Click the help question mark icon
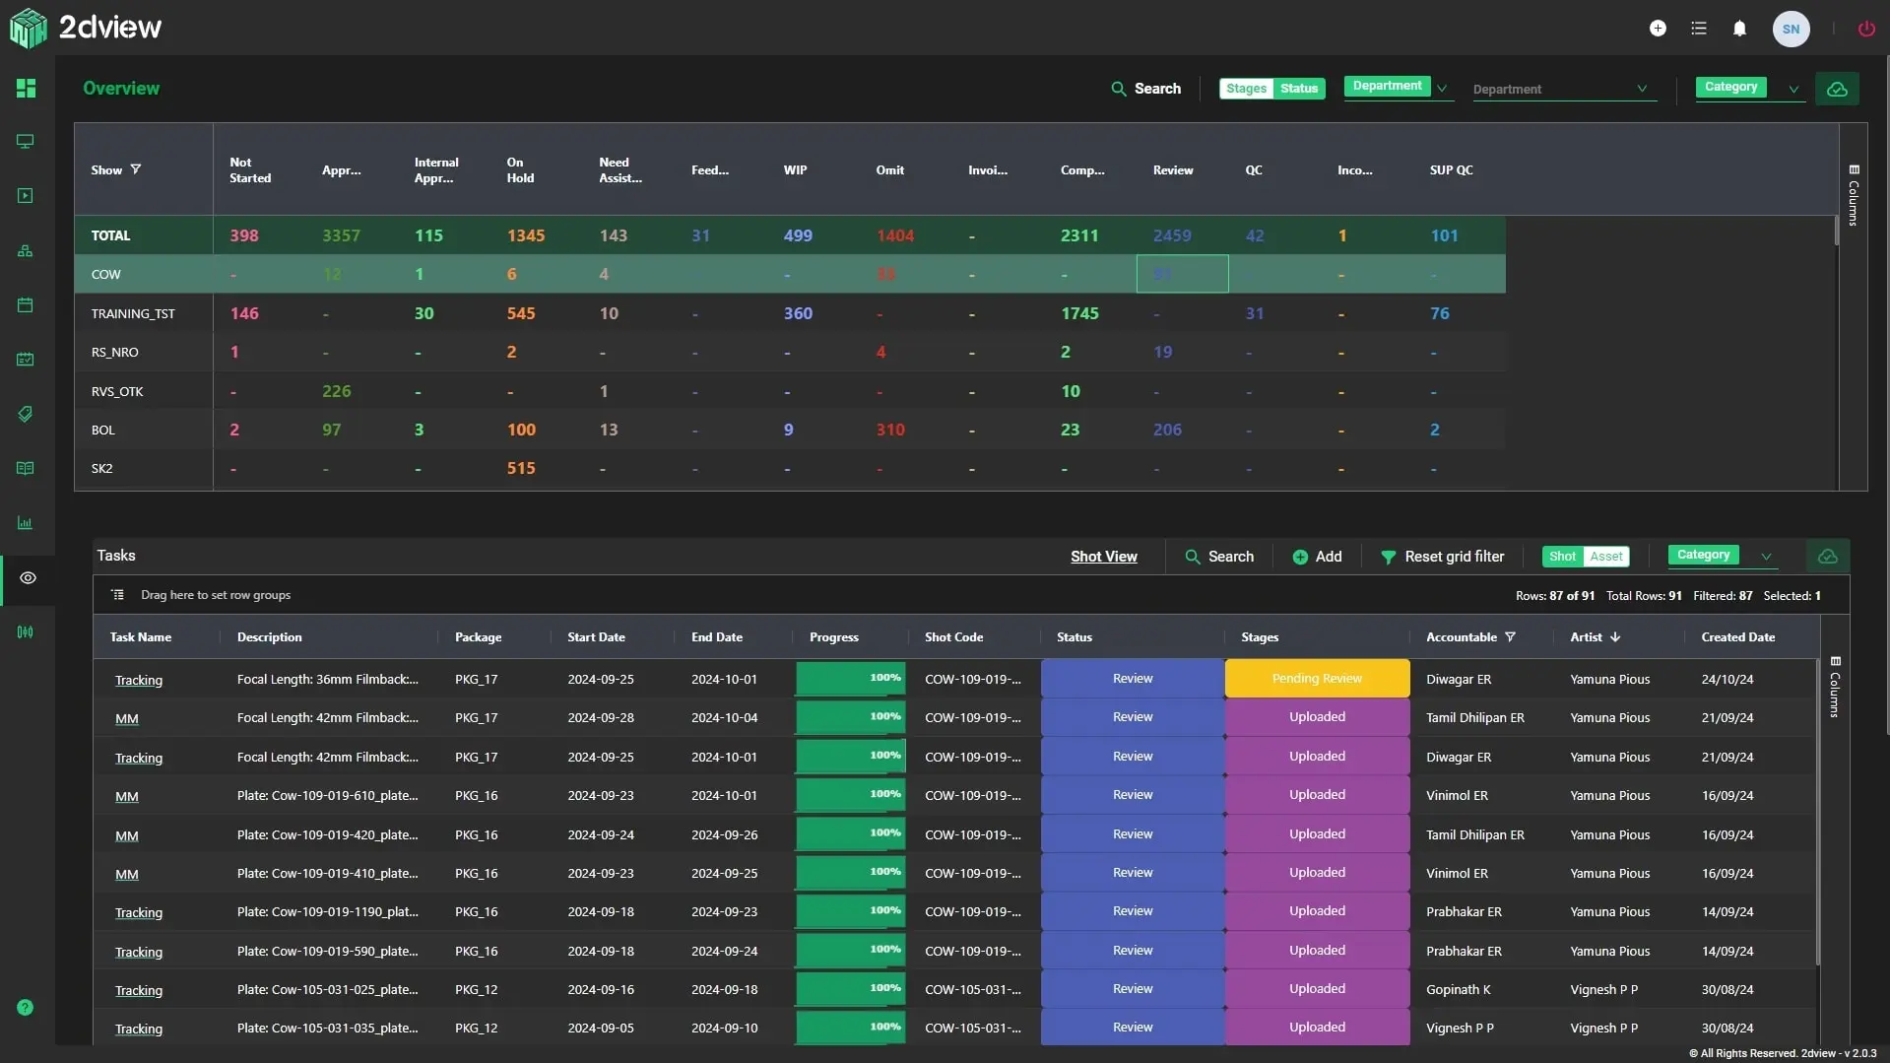Screen dimensions: 1890x1063 click(26, 1007)
